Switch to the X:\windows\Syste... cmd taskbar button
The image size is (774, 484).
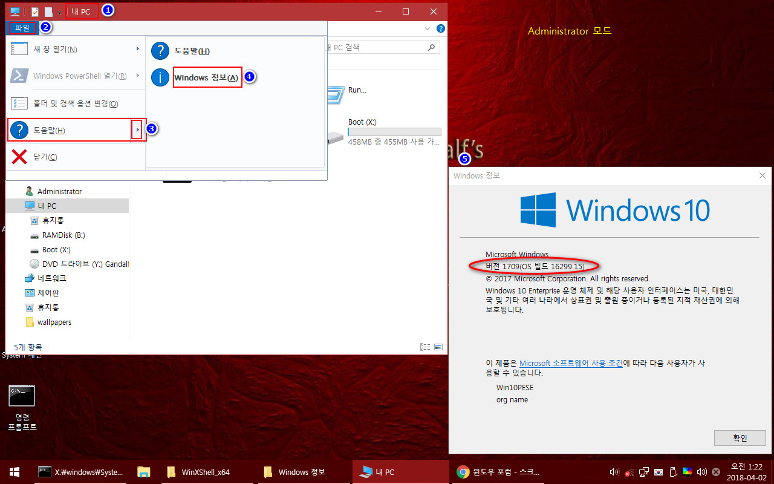coord(81,472)
